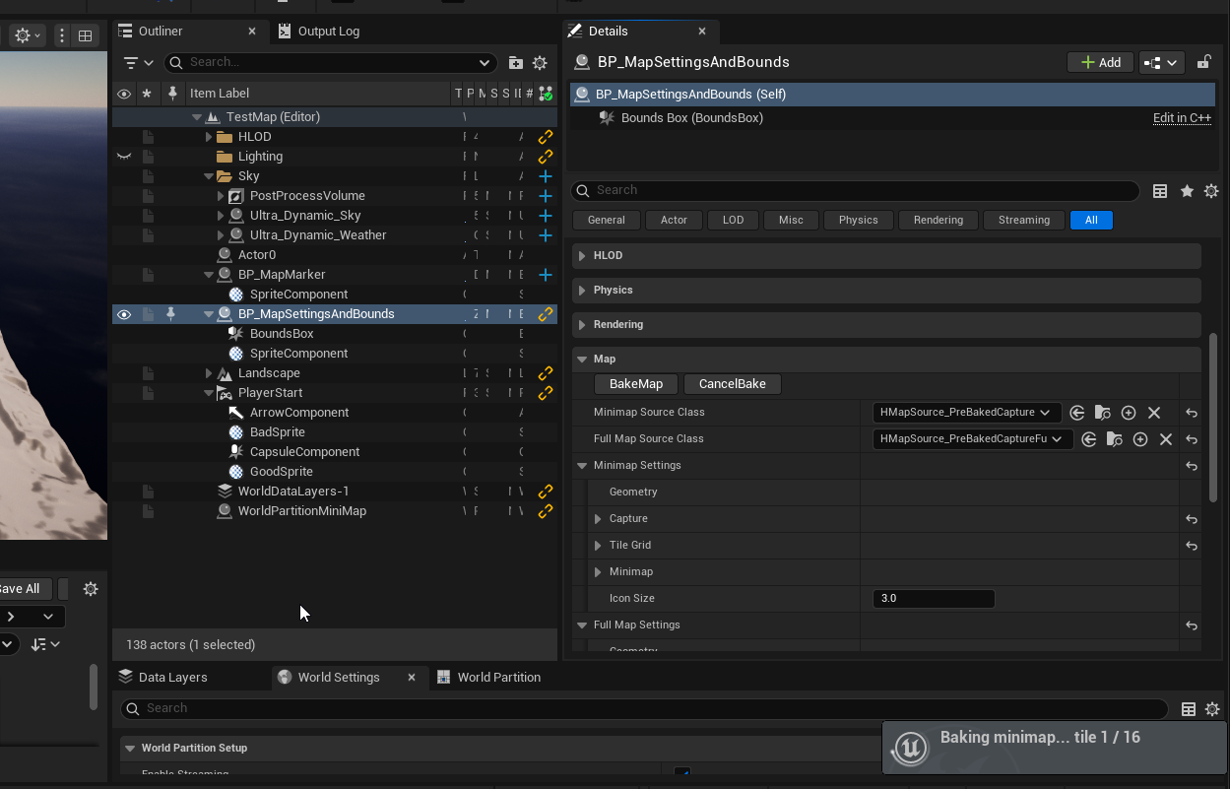Open World Settings table view icon
Viewport: 1230px width, 789px height.
coord(1189,709)
